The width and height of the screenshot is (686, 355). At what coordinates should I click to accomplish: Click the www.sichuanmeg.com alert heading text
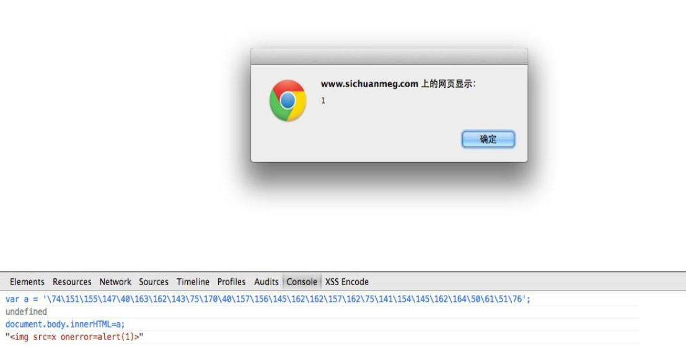398,84
